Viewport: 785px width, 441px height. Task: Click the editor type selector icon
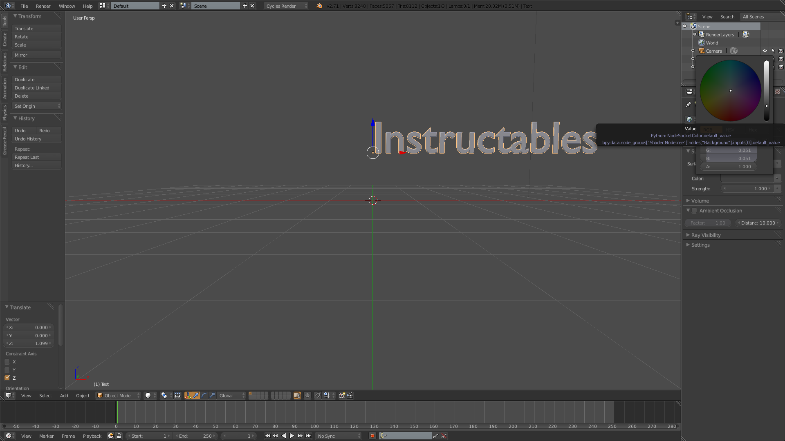point(9,395)
